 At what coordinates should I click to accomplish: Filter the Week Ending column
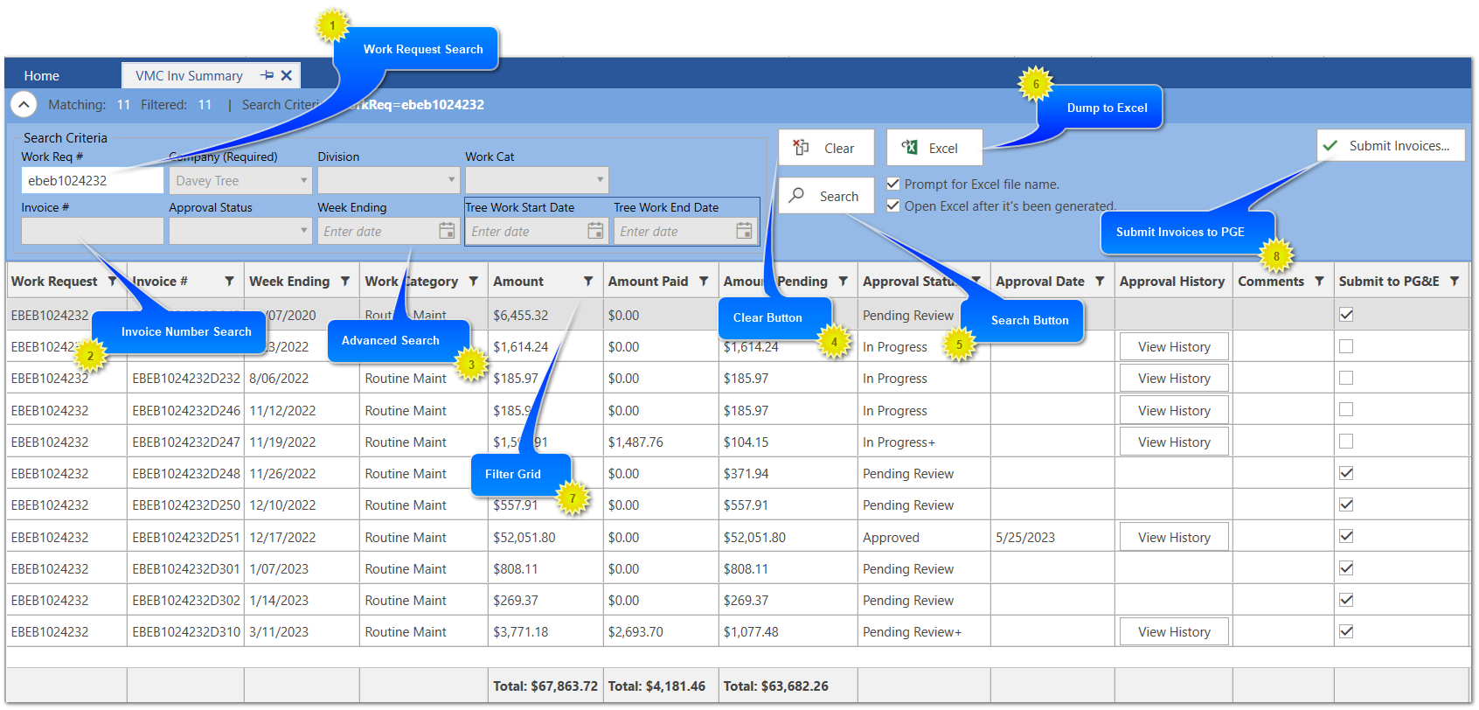(x=345, y=282)
